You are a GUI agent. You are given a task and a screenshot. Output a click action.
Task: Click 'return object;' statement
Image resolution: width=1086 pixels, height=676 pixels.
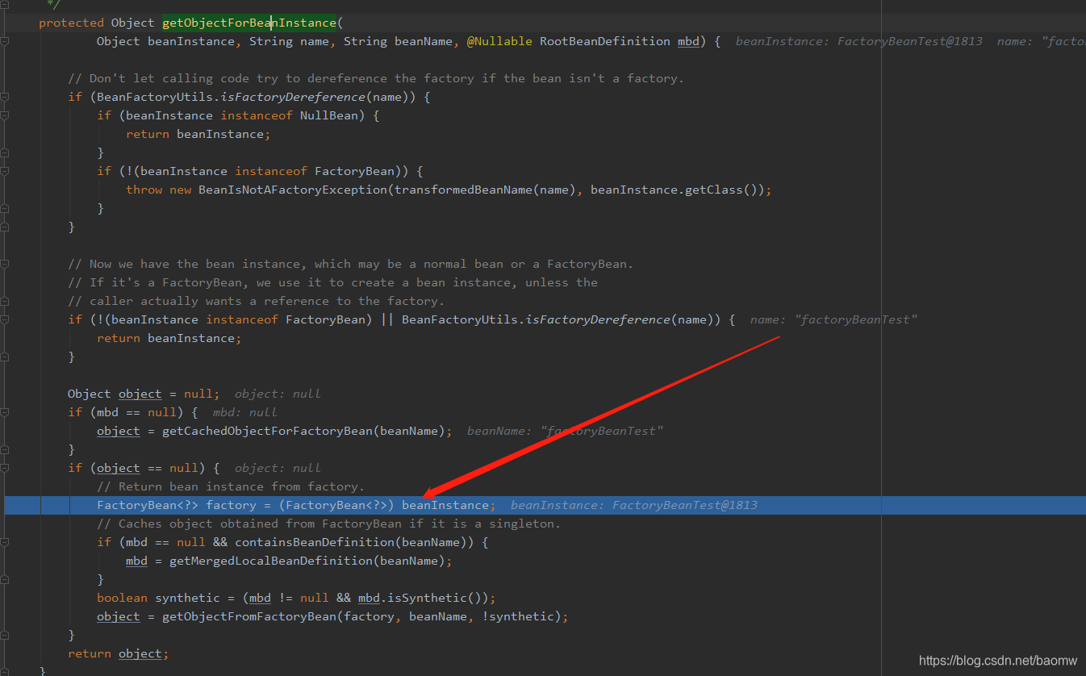click(119, 653)
